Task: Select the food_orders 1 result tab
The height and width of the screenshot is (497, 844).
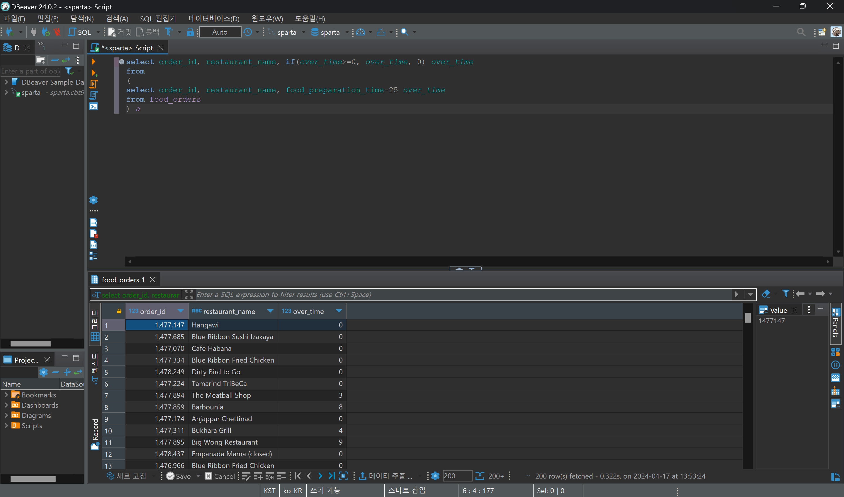Action: [123, 280]
